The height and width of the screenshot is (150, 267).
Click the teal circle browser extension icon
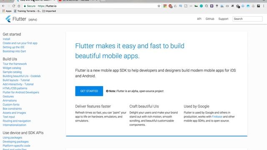201,6
